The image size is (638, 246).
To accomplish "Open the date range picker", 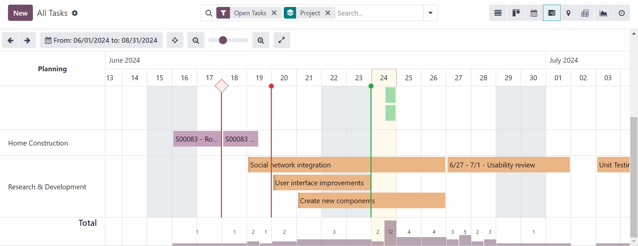I will (x=101, y=40).
